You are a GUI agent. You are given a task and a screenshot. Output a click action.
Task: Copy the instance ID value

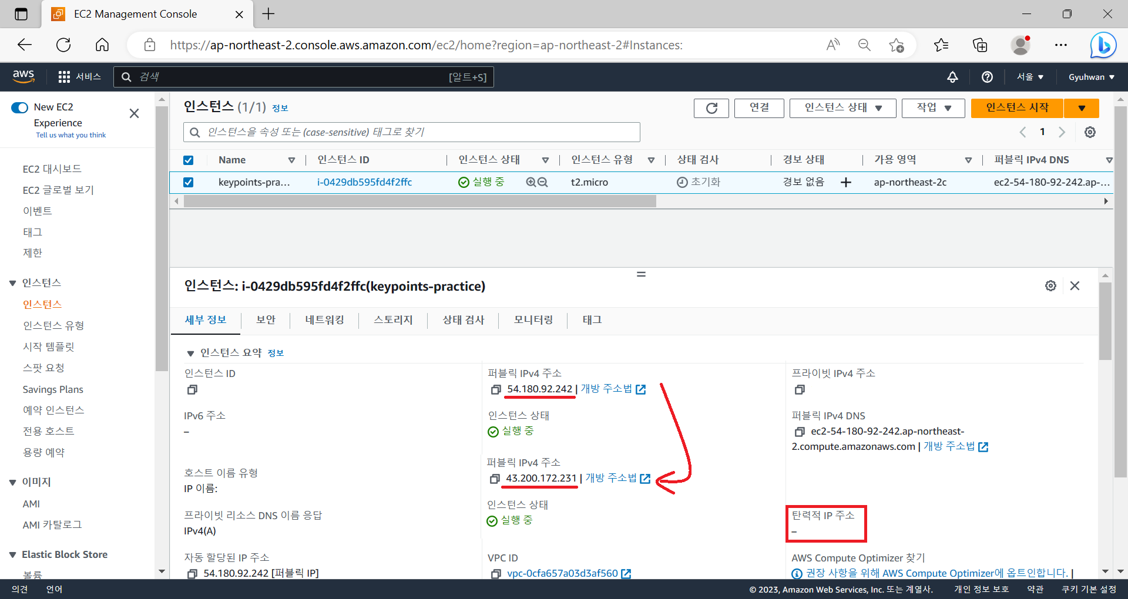[x=192, y=390]
